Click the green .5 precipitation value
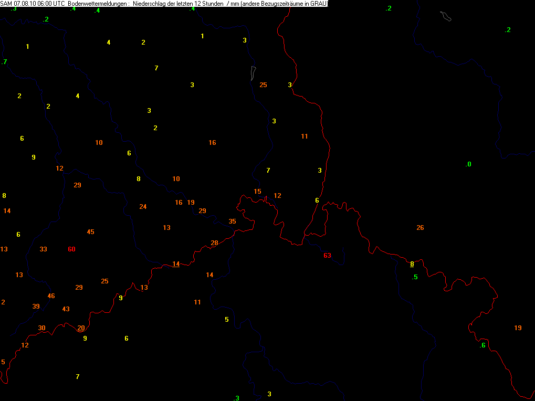This screenshot has height=401, width=535. (x=415, y=277)
